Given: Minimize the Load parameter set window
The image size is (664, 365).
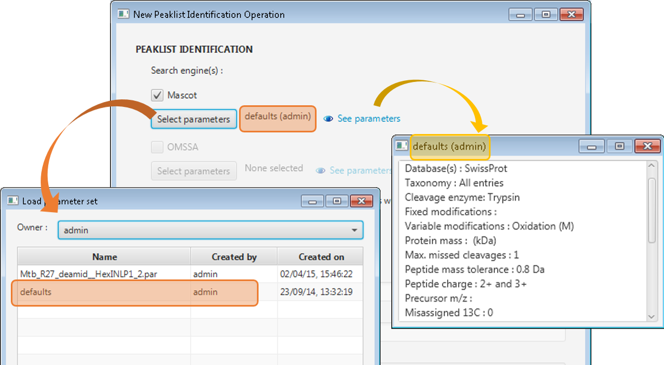Looking at the screenshot, I should click(x=313, y=201).
